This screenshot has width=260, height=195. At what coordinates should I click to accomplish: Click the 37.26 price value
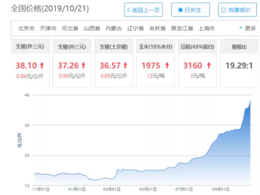[69, 65]
